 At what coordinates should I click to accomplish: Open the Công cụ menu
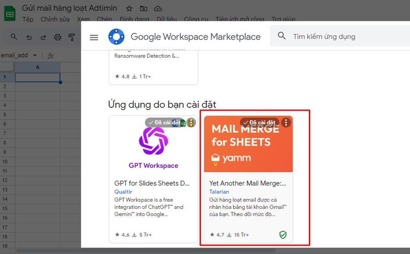click(196, 19)
